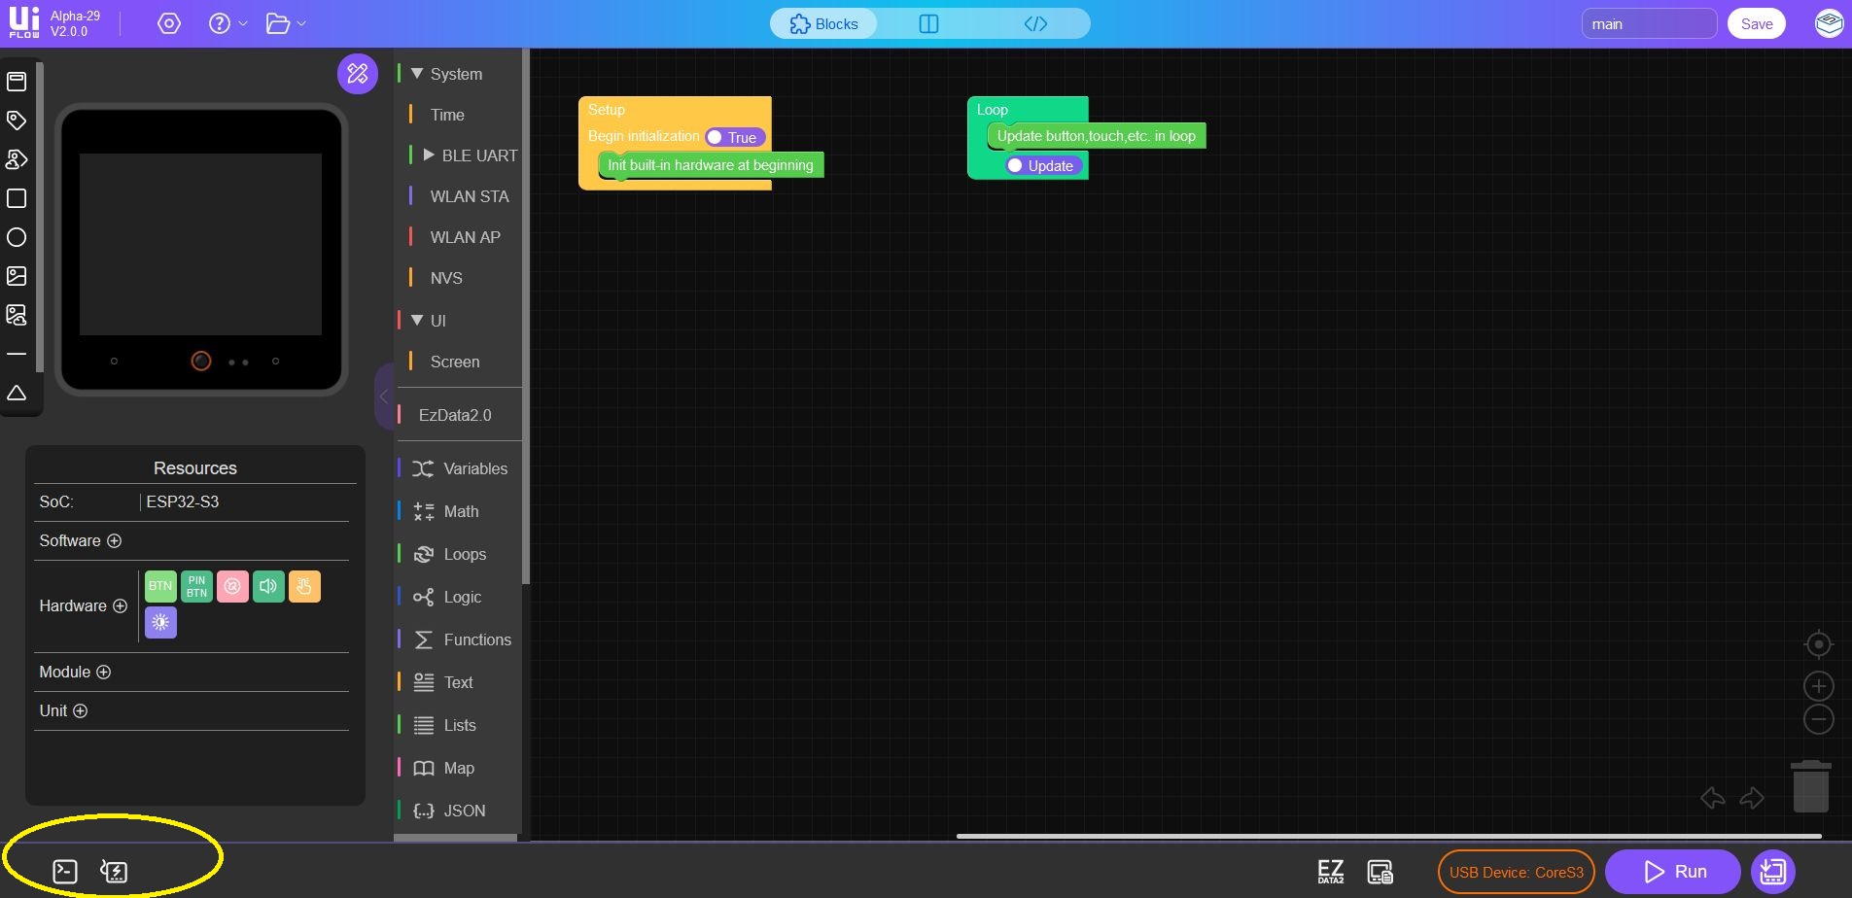The image size is (1852, 898).
Task: Click the trash can on the workspace
Action: point(1810,786)
